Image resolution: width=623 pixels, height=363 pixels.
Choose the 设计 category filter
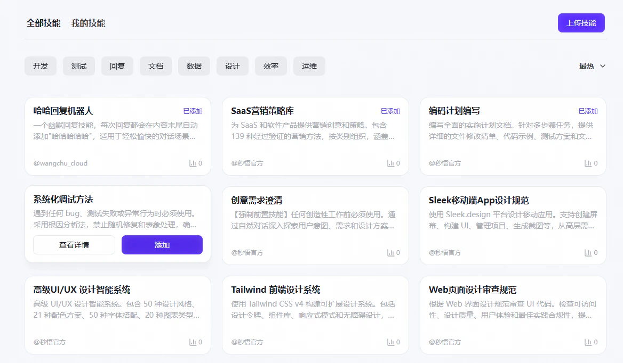pyautogui.click(x=233, y=66)
